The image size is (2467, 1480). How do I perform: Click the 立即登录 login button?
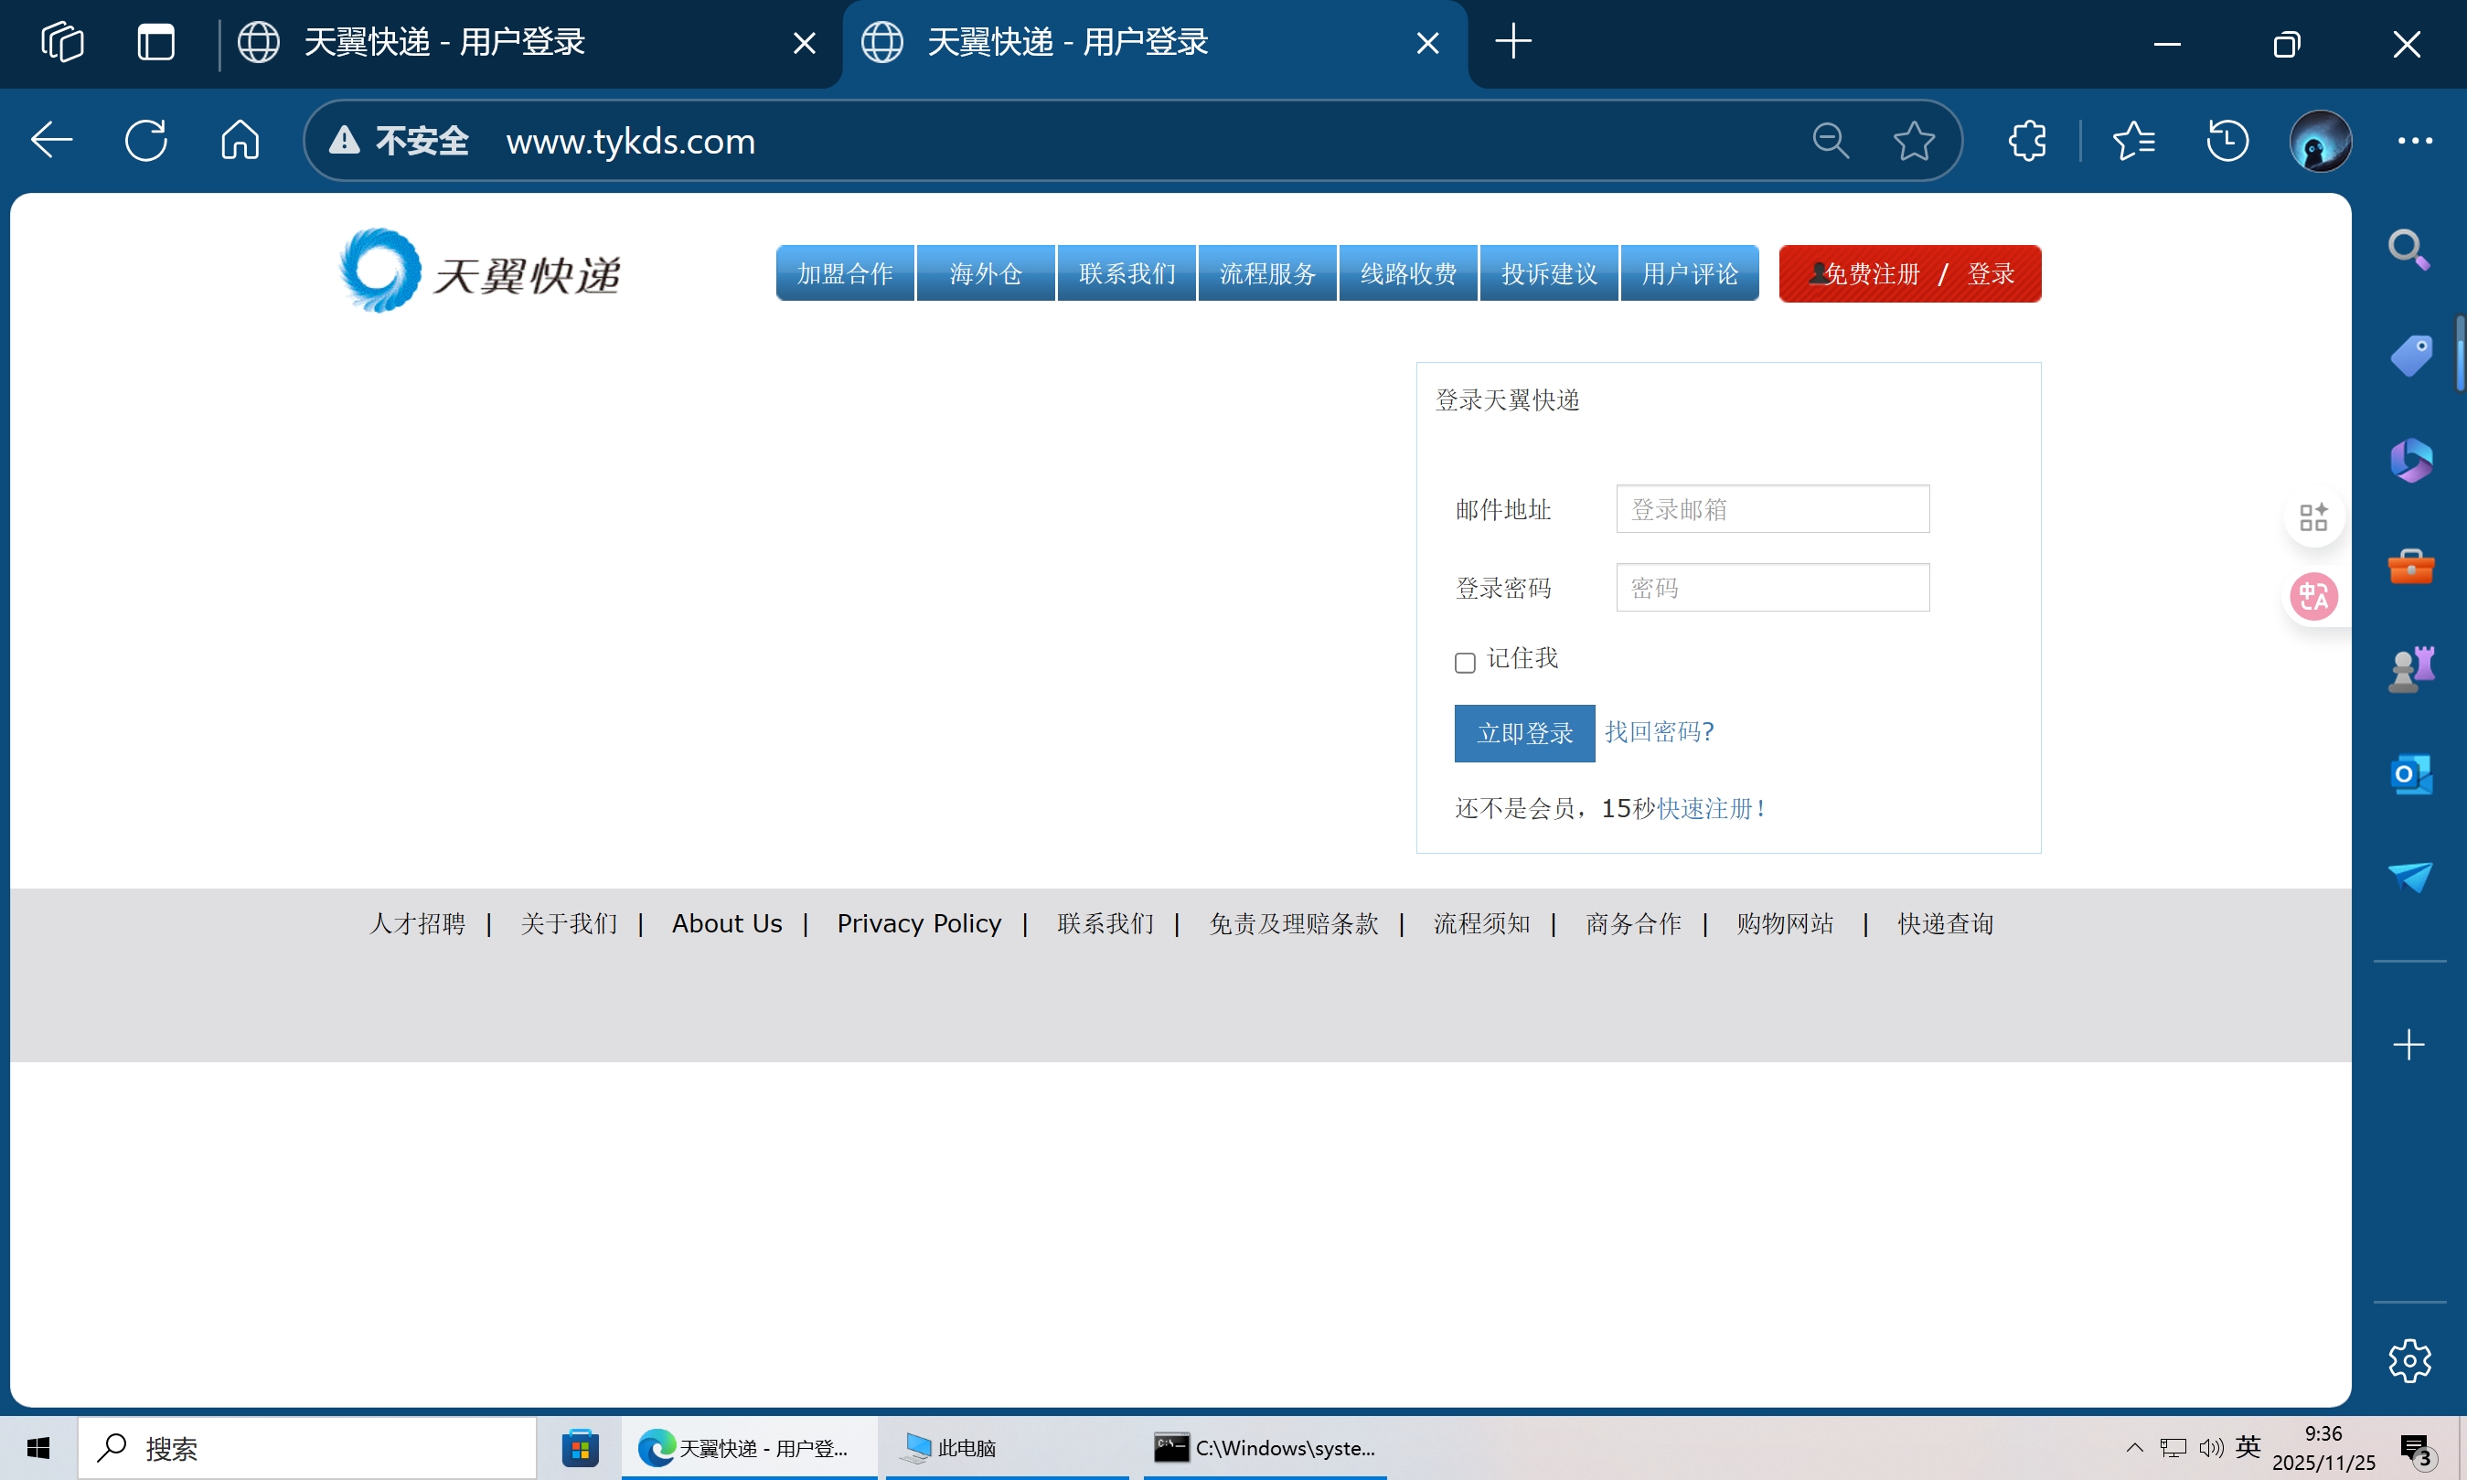pos(1523,733)
